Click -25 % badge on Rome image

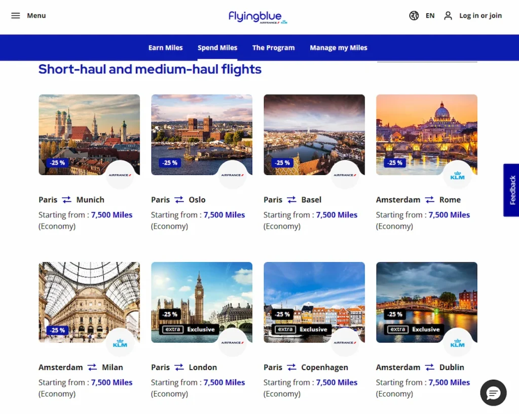tap(395, 162)
